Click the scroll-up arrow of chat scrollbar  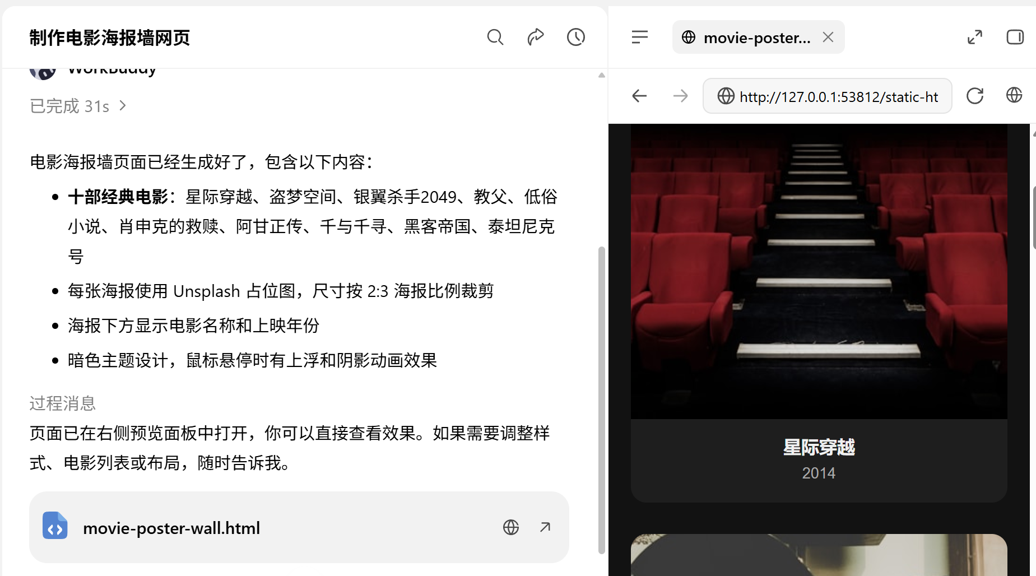[x=602, y=75]
